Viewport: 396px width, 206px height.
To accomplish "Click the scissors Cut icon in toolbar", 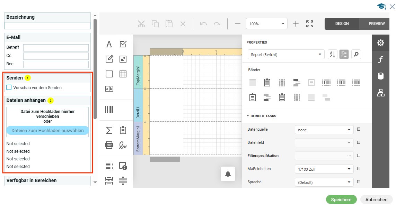I will pos(141,24).
